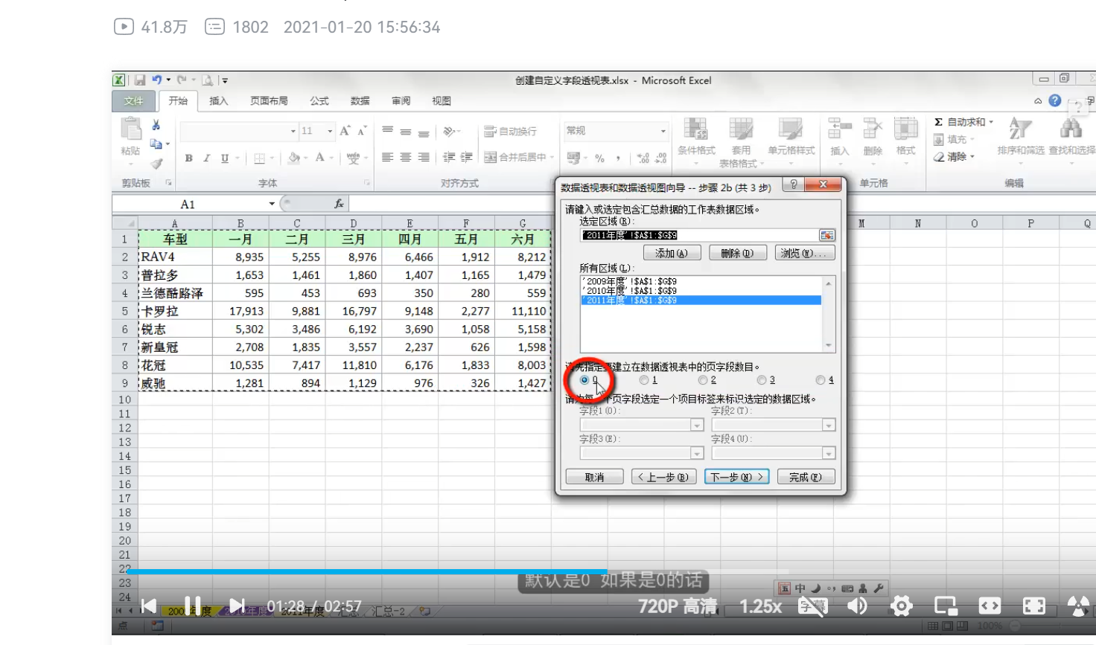Click the Percent Style icon
1096x645 pixels.
599,158
